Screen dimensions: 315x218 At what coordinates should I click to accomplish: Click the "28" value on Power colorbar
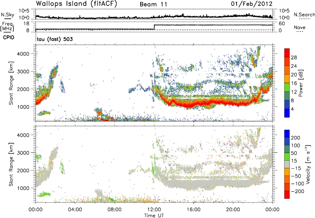pyautogui.click(x=294, y=57)
